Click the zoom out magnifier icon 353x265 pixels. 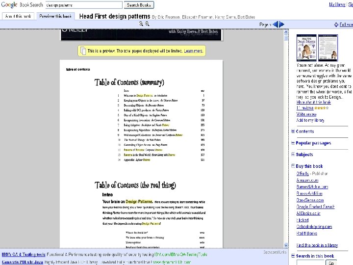[x=141, y=24]
